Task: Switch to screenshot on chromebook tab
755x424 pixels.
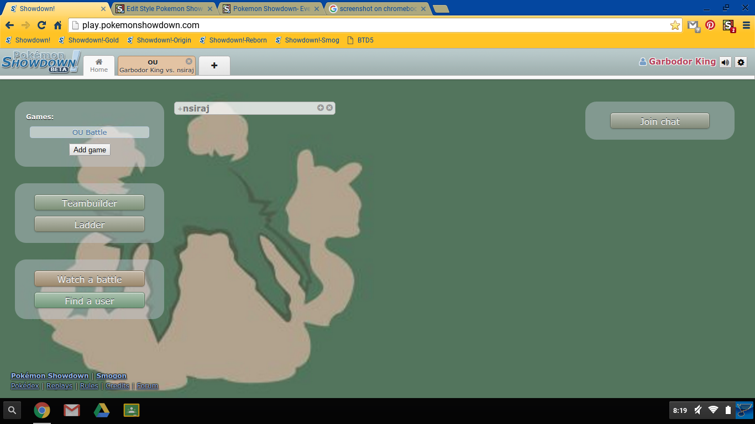Action: (x=377, y=9)
